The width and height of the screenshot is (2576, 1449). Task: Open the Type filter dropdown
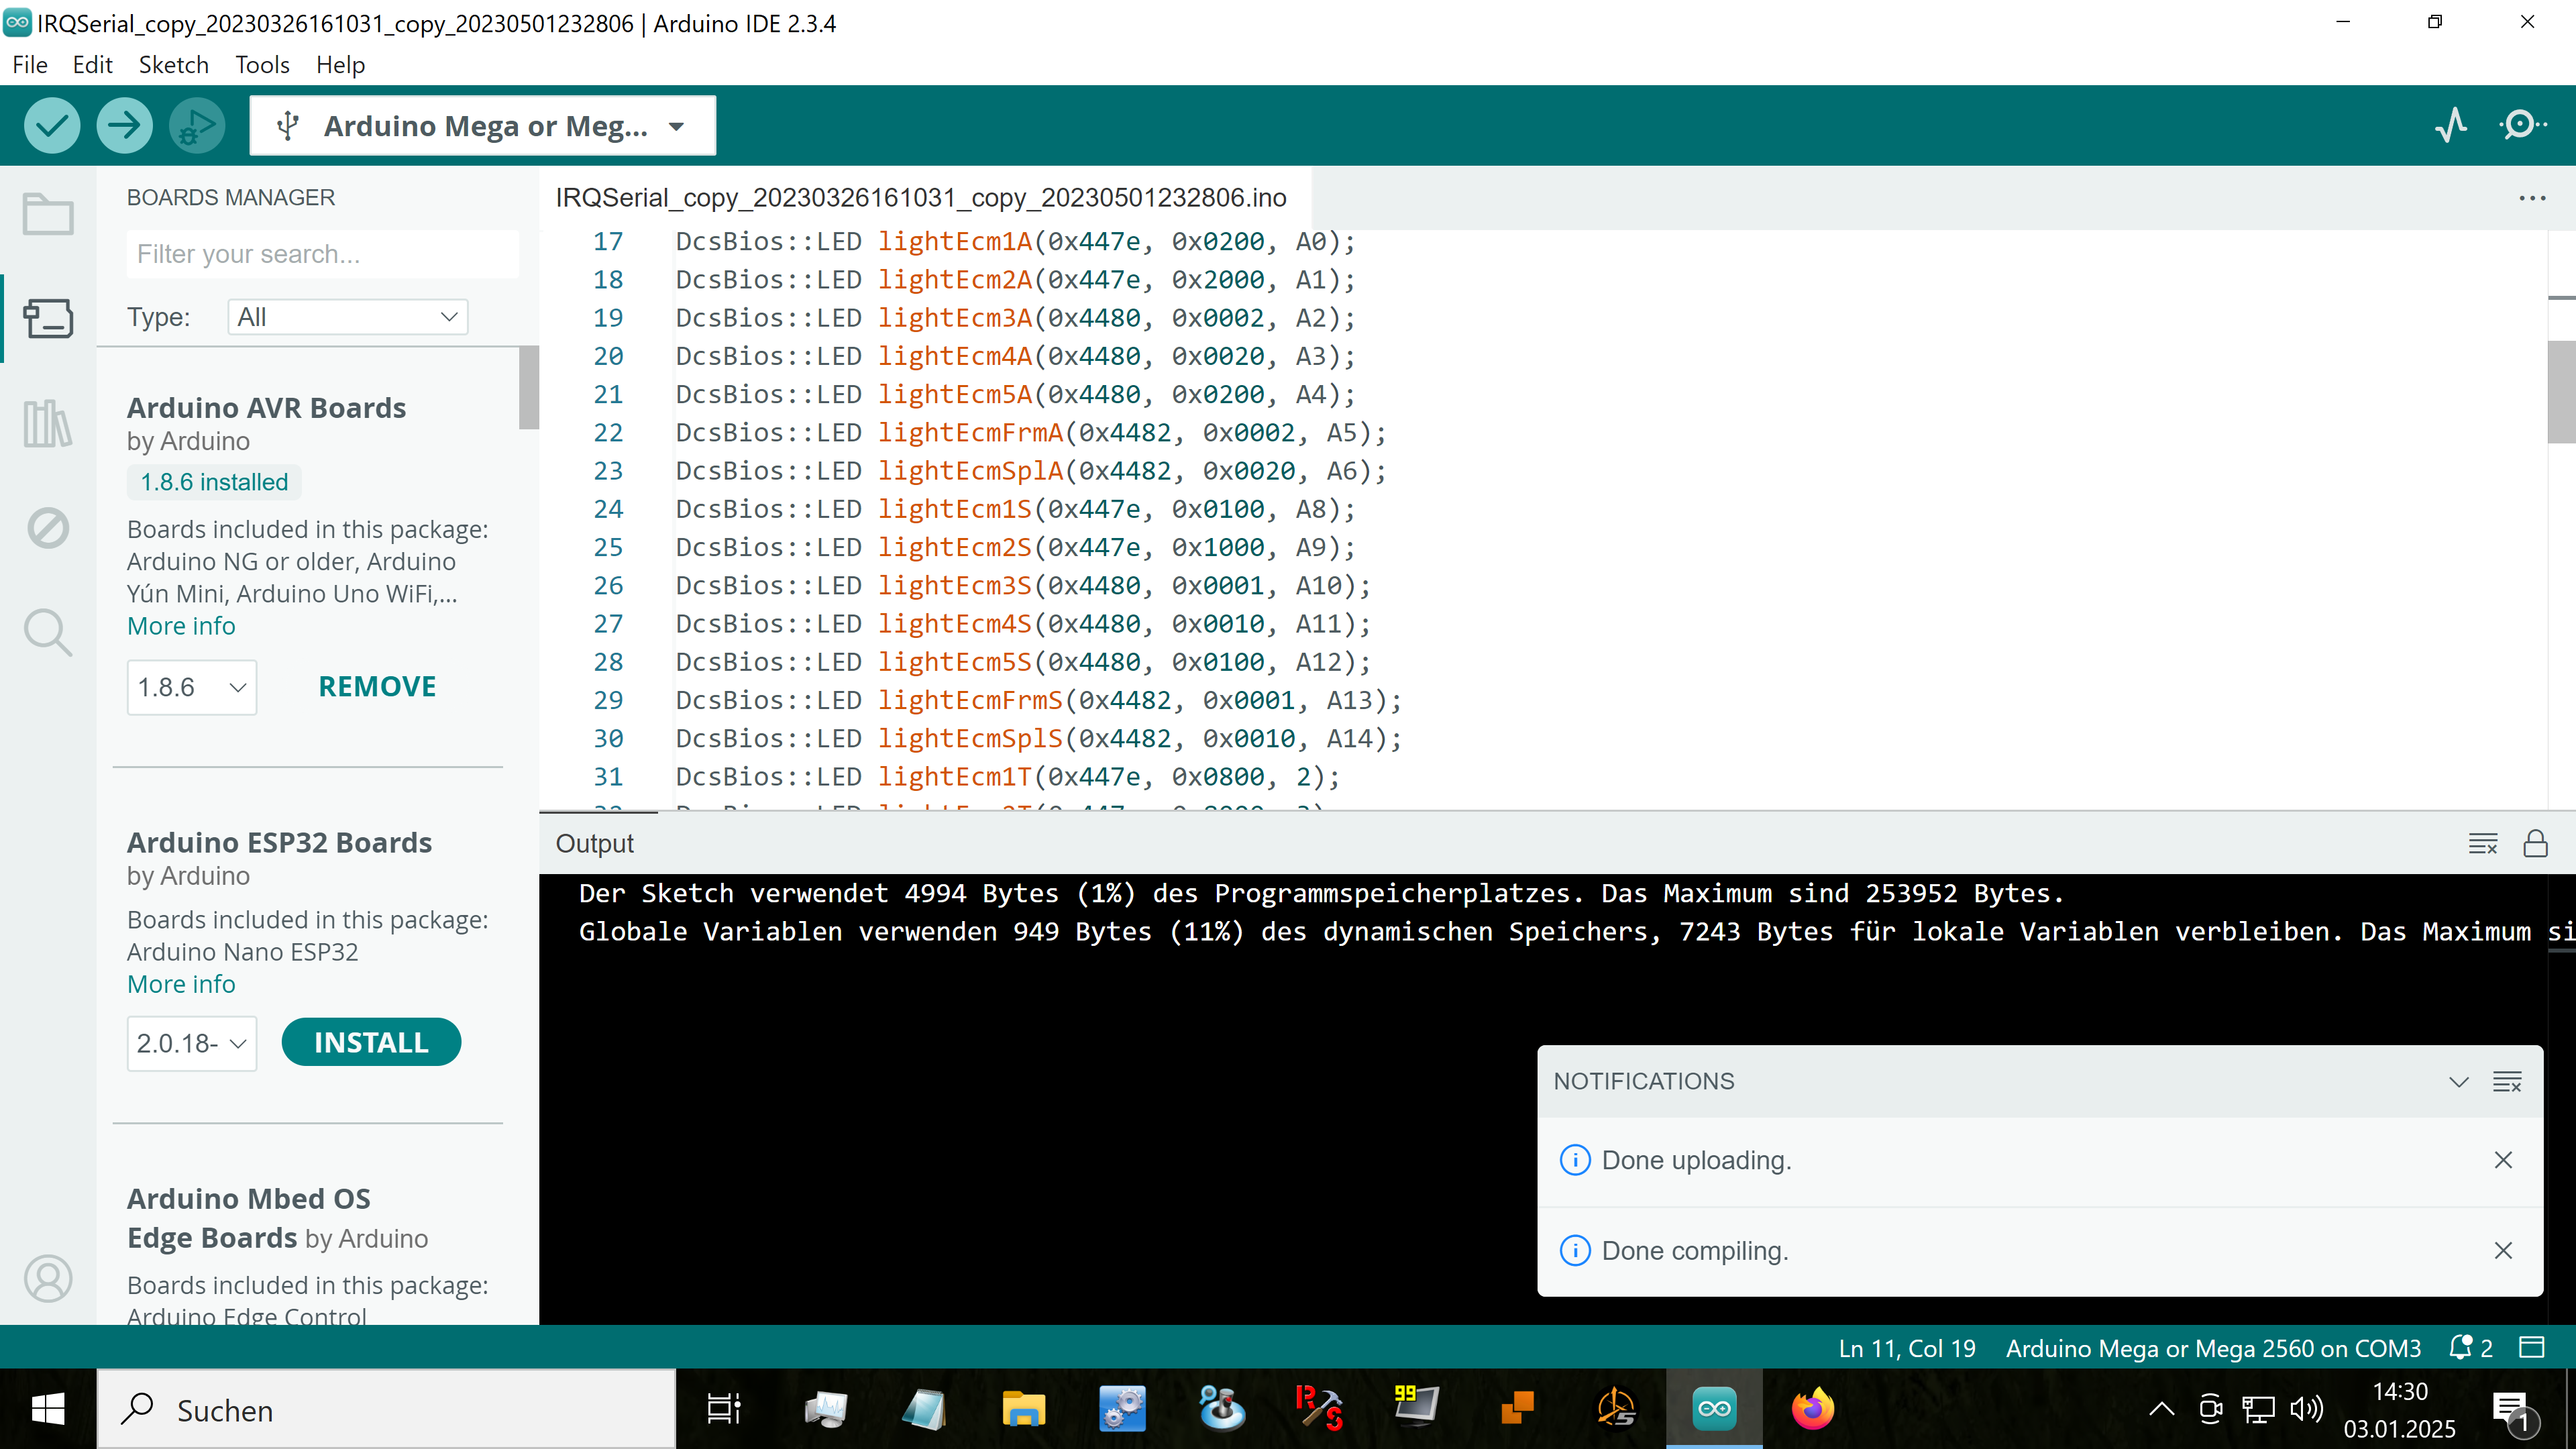coord(347,317)
